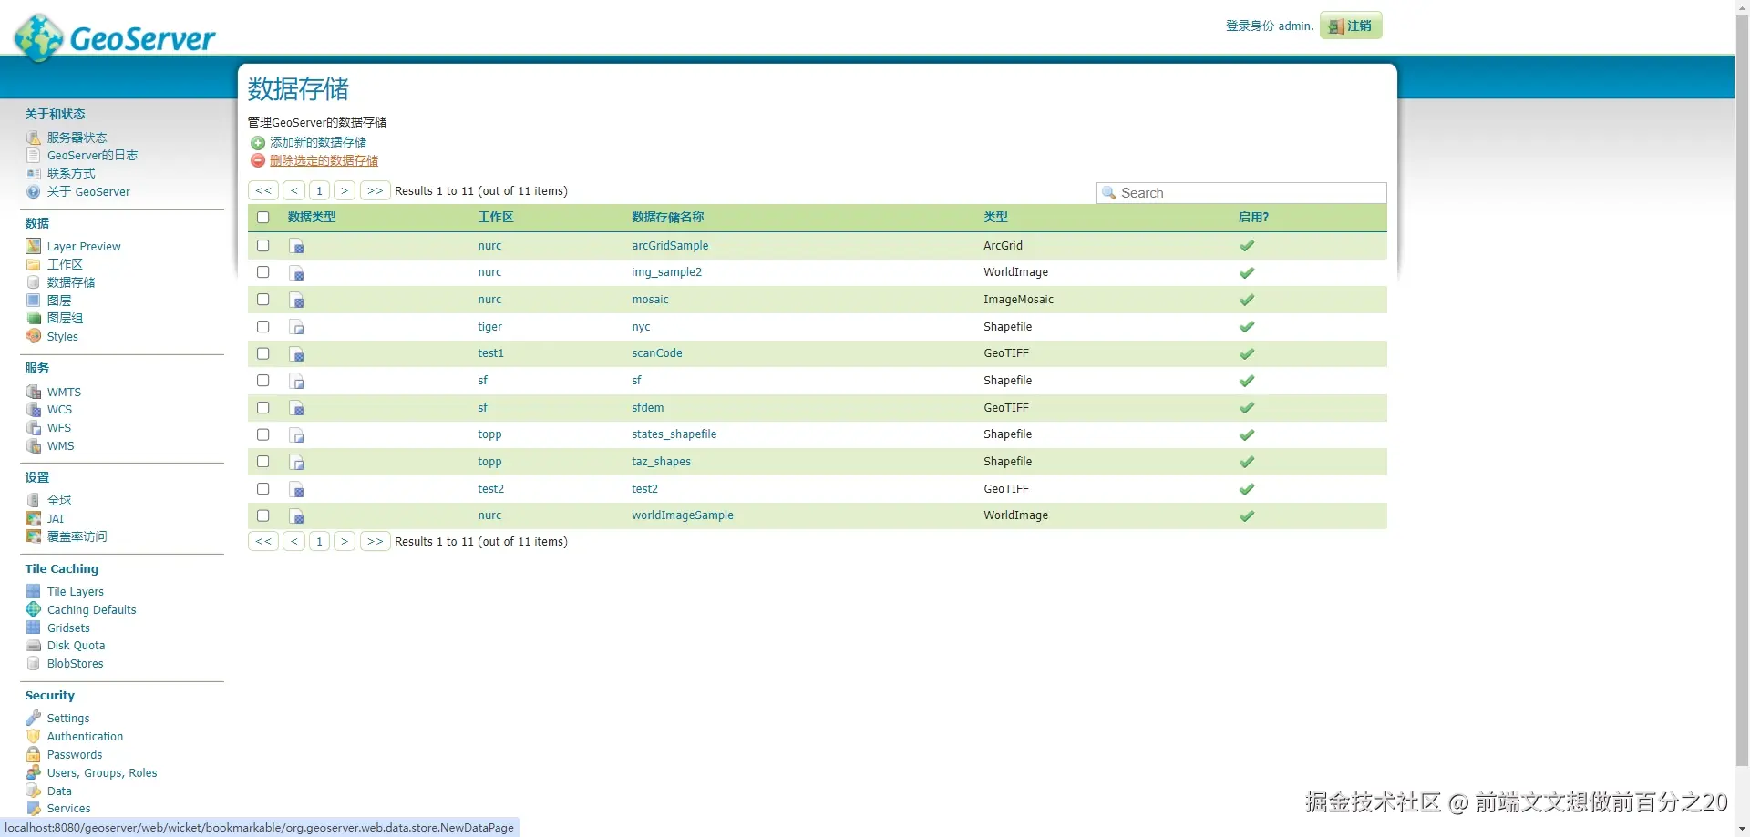Check the scanCode row checkbox

coord(263,353)
